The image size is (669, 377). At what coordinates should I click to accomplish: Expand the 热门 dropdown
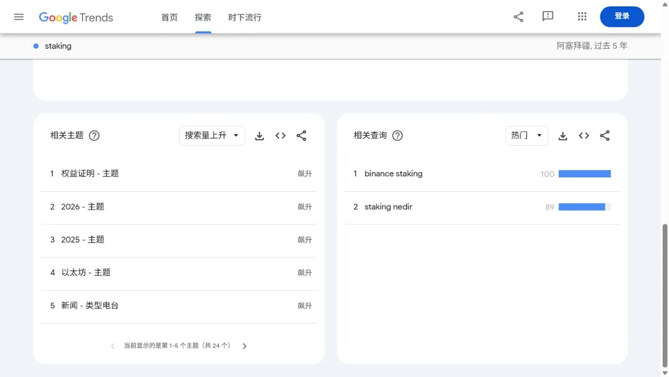[527, 136]
